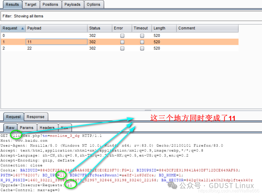The image size is (262, 196).
Task: Select the Raw view of the request
Action: (10, 128)
